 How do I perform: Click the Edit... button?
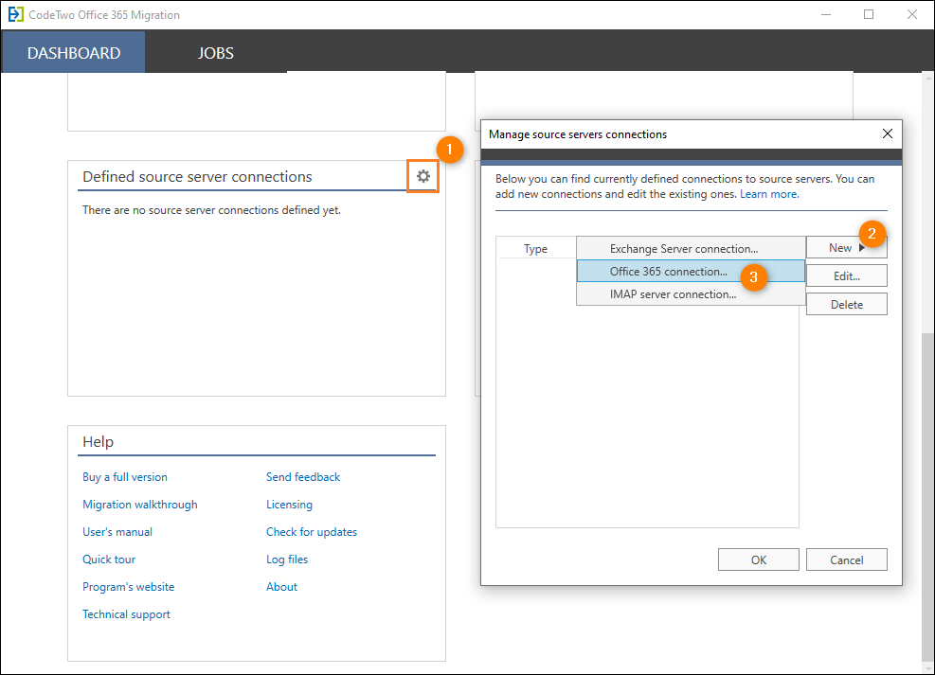click(x=846, y=275)
